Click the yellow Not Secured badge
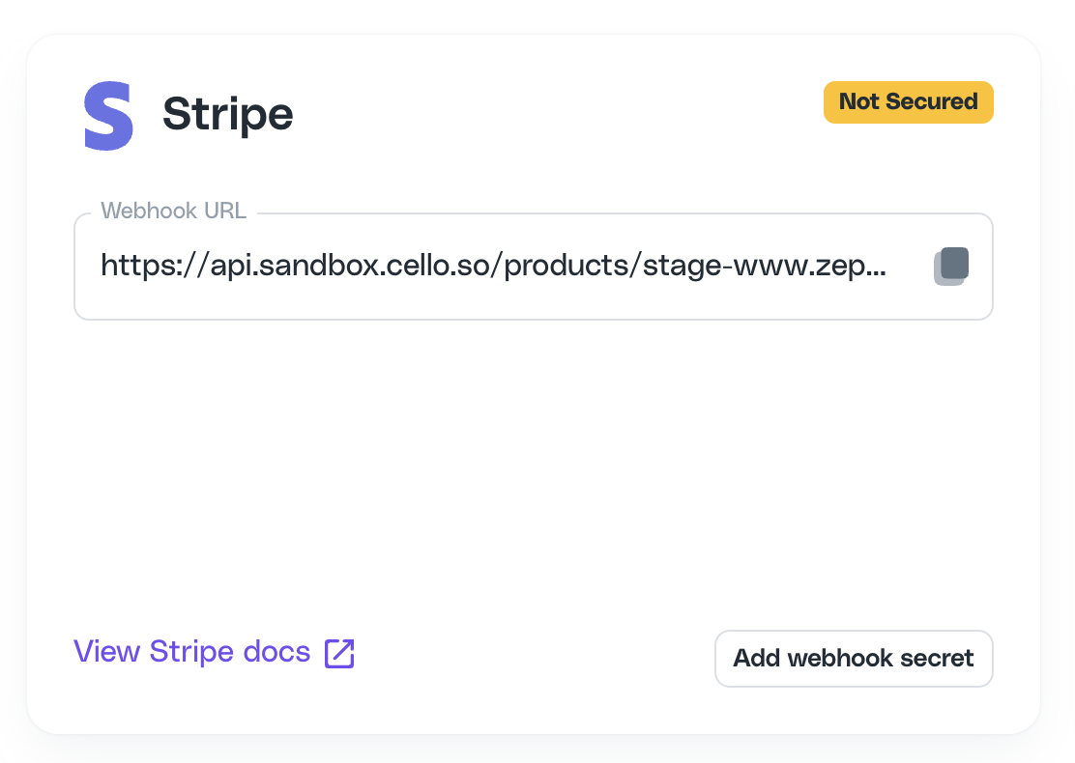 (909, 102)
